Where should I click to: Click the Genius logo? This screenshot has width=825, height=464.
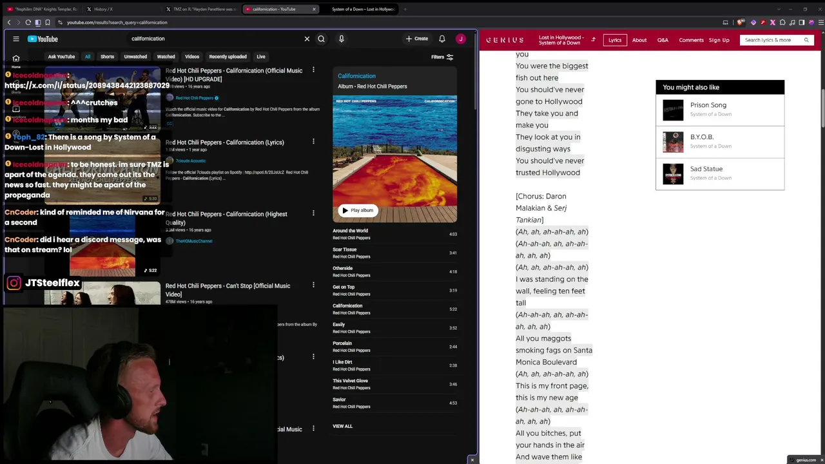click(505, 40)
